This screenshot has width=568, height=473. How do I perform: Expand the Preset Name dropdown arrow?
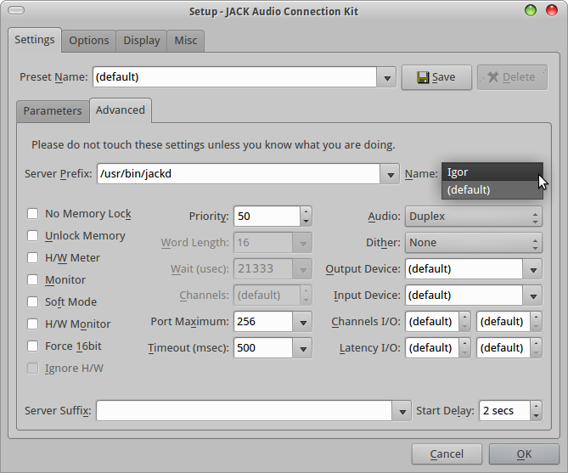point(387,77)
